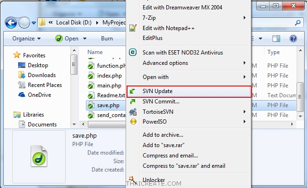Open the Organize dropdown menu

[26, 39]
